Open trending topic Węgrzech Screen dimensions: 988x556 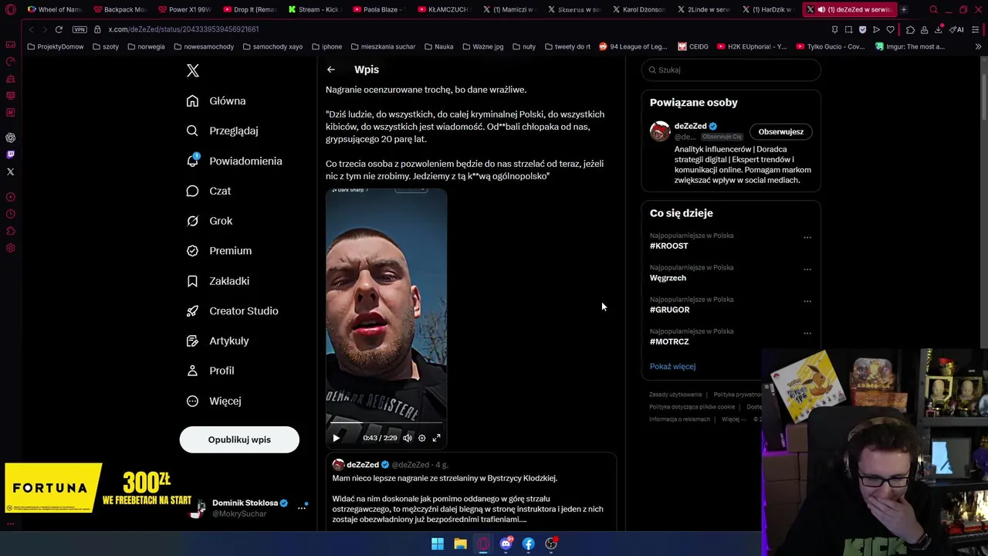point(668,278)
